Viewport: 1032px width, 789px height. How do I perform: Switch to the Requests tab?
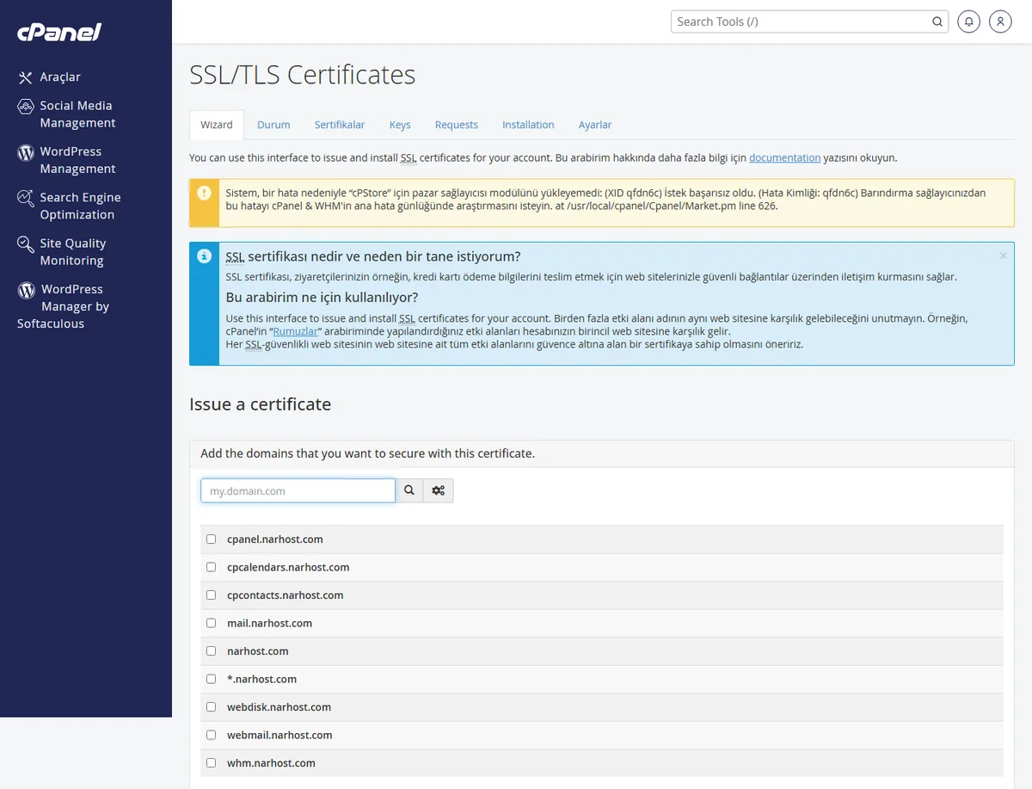(457, 125)
